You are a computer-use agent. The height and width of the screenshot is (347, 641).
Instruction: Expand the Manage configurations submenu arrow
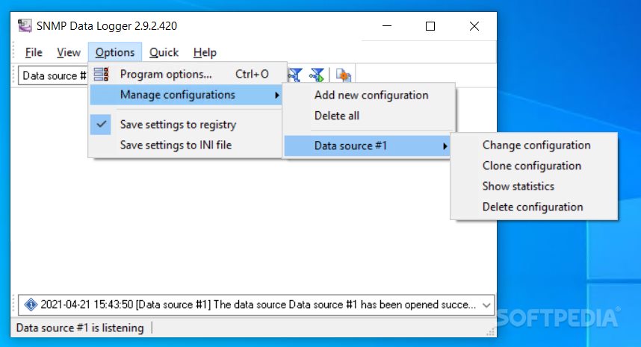pos(276,95)
